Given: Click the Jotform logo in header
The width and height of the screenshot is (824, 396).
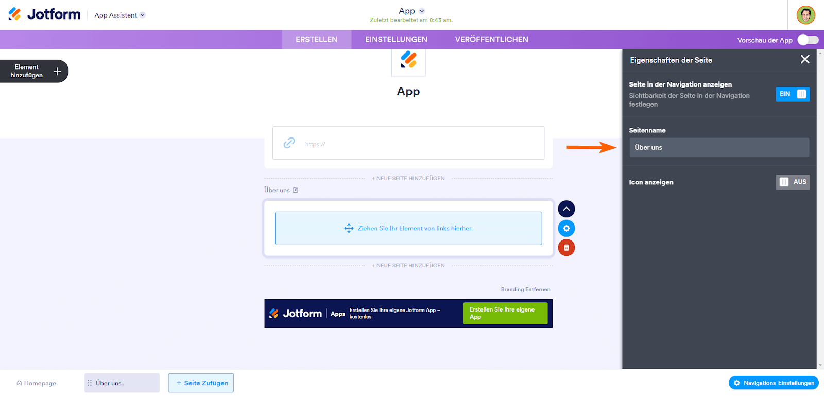Looking at the screenshot, I should [x=44, y=14].
